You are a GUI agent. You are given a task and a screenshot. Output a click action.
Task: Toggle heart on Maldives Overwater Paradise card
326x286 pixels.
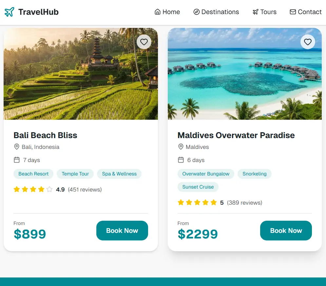coord(308,42)
